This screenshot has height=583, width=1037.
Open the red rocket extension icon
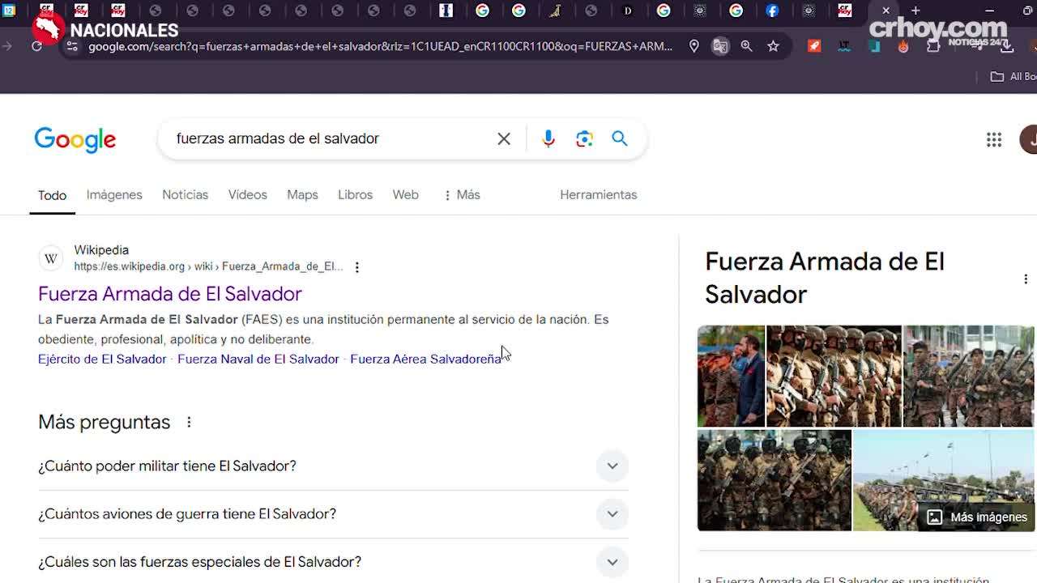pyautogui.click(x=814, y=46)
